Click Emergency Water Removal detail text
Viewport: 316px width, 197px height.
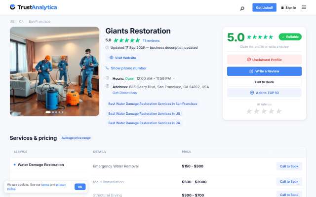pos(116,166)
